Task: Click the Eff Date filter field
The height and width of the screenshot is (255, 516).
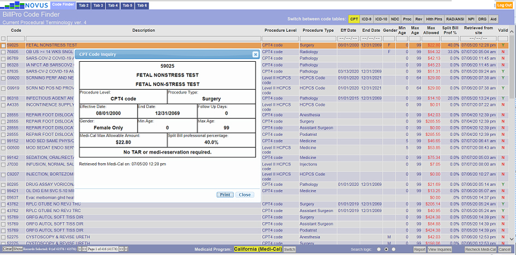Action: [x=348, y=39]
